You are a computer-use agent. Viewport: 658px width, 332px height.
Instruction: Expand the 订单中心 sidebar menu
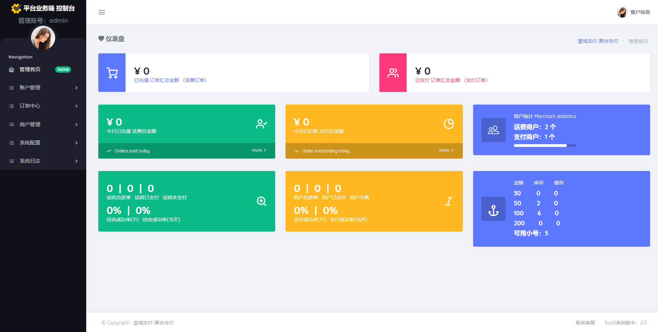(30, 106)
